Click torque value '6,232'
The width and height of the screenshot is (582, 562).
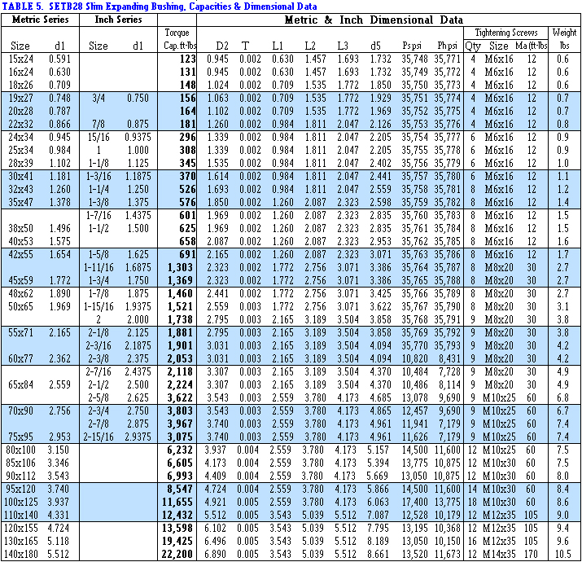[x=180, y=450]
